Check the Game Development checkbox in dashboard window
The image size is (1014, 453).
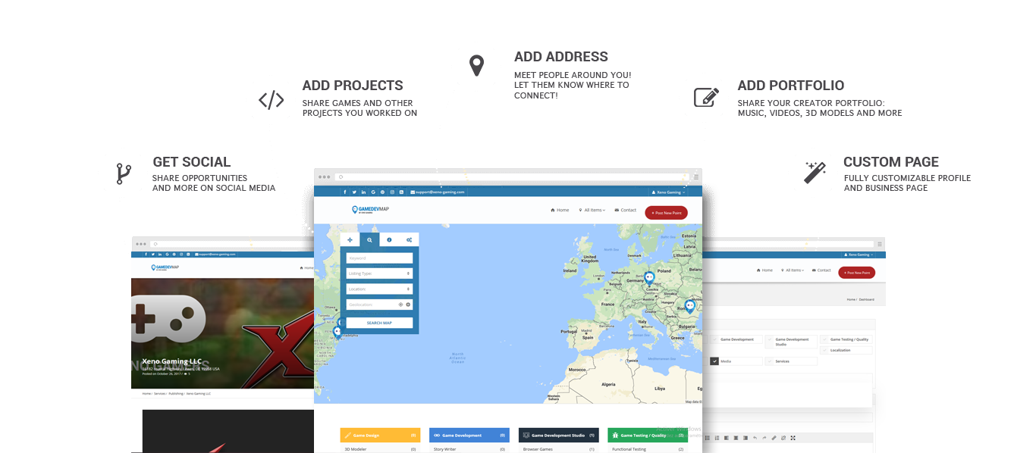714,340
